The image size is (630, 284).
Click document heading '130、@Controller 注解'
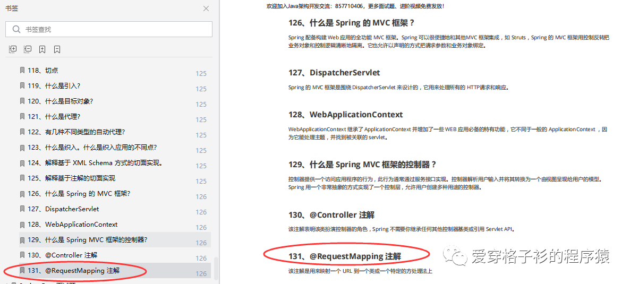[331, 215]
